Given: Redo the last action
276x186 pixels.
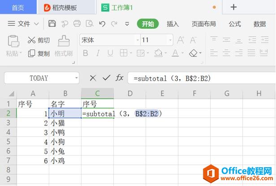Looking at the screenshot, I should (x=114, y=24).
